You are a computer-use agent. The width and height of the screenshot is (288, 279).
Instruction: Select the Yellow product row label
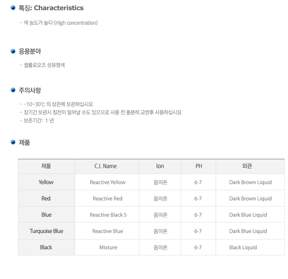tap(46, 182)
